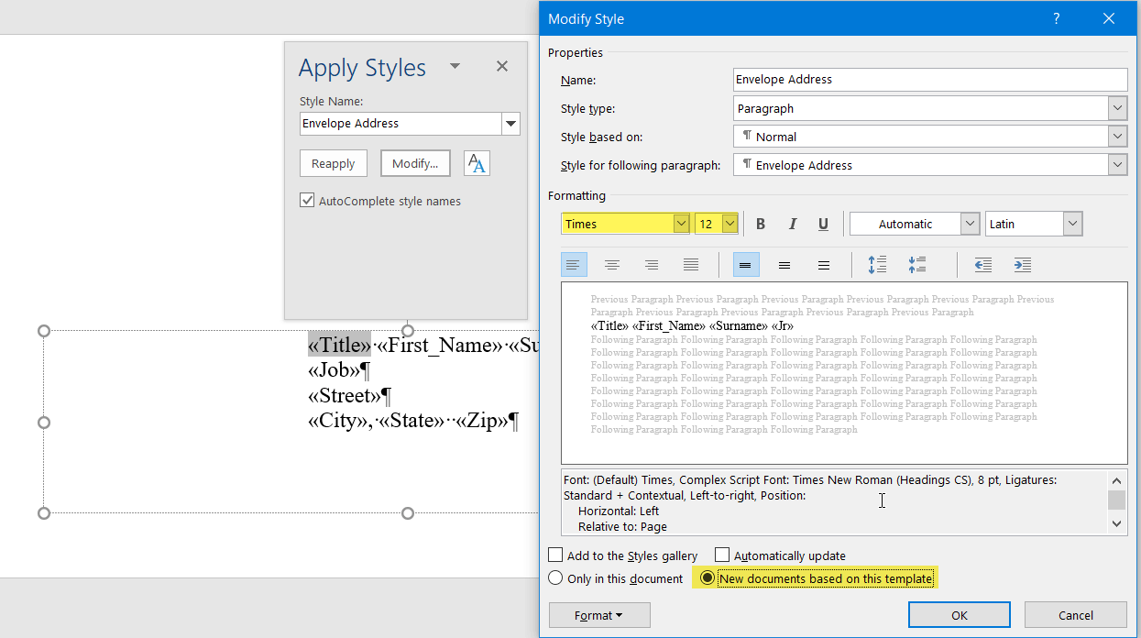Click the «State» merge field in document
The image size is (1141, 638).
click(411, 422)
